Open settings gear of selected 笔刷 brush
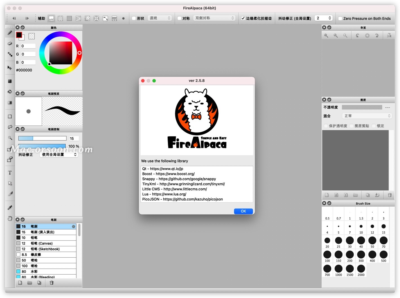This screenshot has height=298, width=400. pos(74,226)
